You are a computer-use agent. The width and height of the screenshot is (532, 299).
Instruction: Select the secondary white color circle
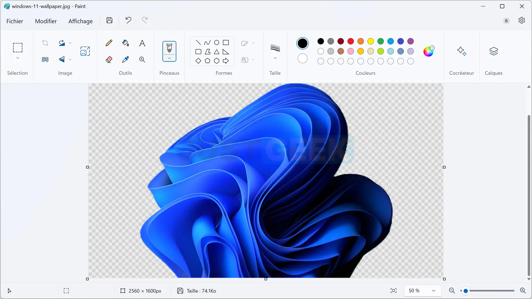pyautogui.click(x=302, y=58)
